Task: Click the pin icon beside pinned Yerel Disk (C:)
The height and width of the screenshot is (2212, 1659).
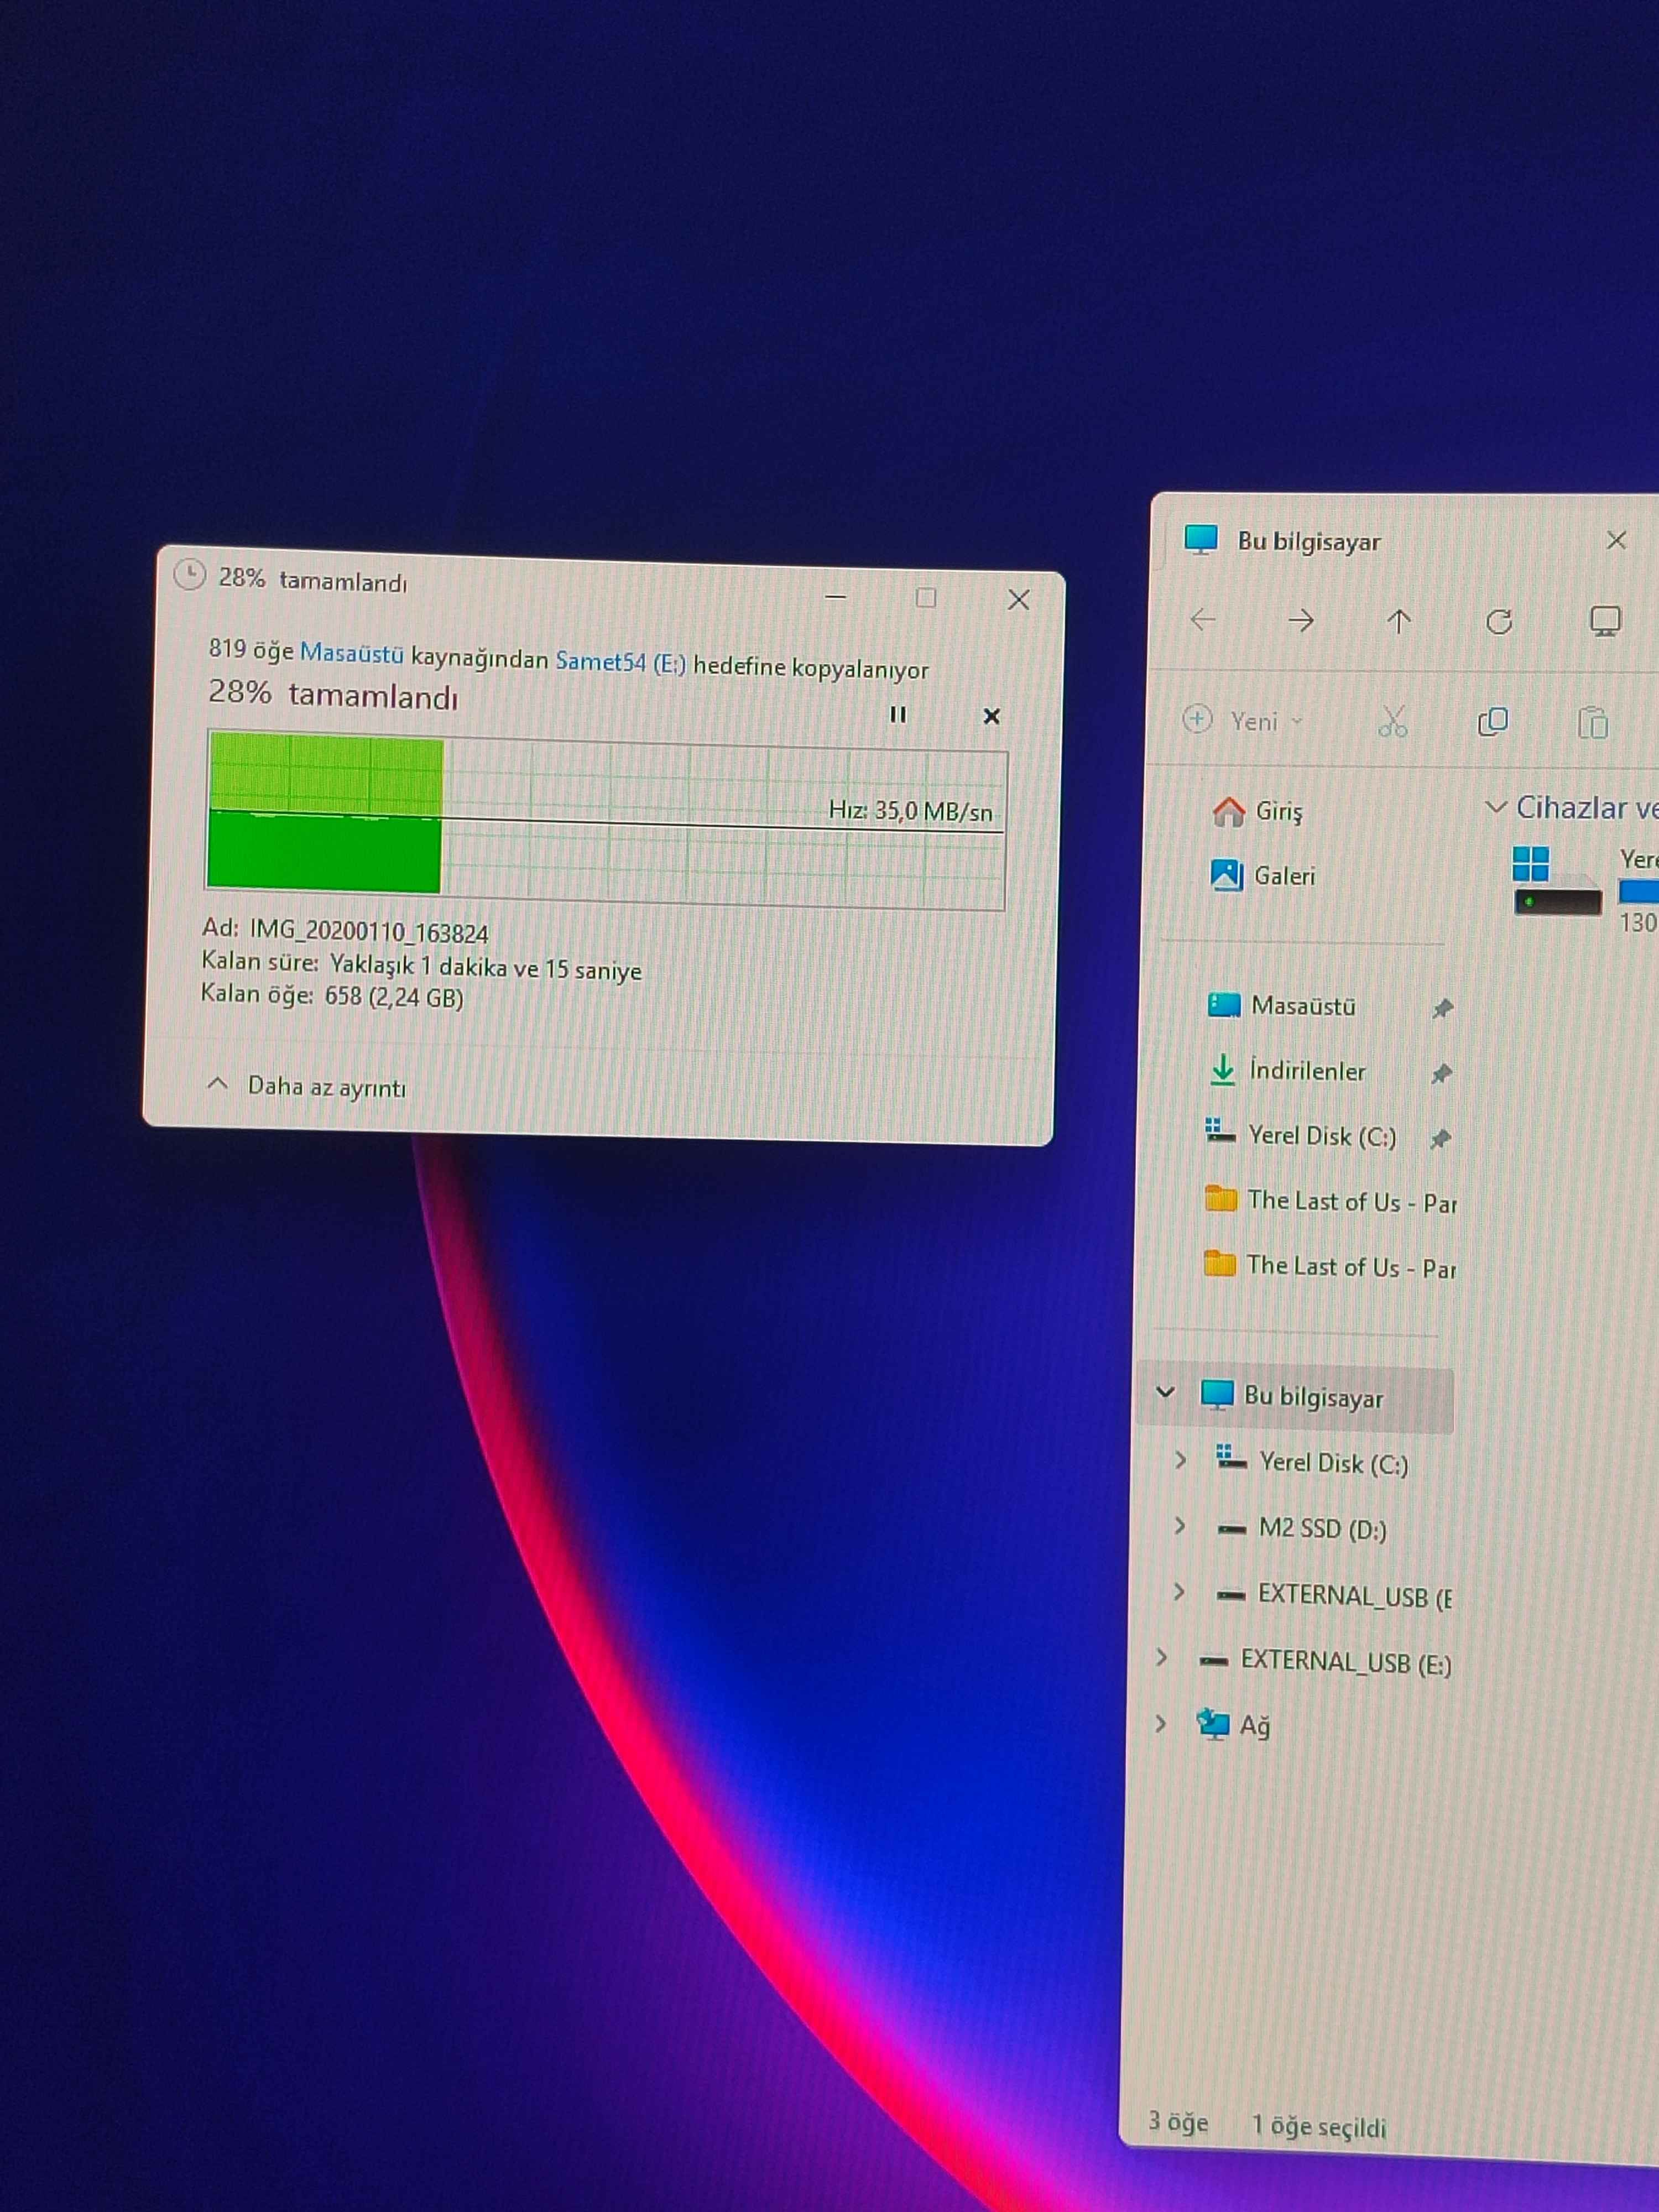Action: point(1439,1138)
